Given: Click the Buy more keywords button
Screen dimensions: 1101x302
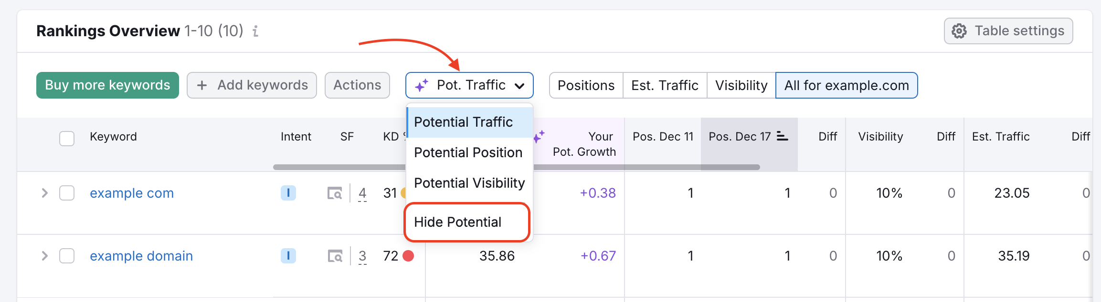Looking at the screenshot, I should pyautogui.click(x=107, y=85).
